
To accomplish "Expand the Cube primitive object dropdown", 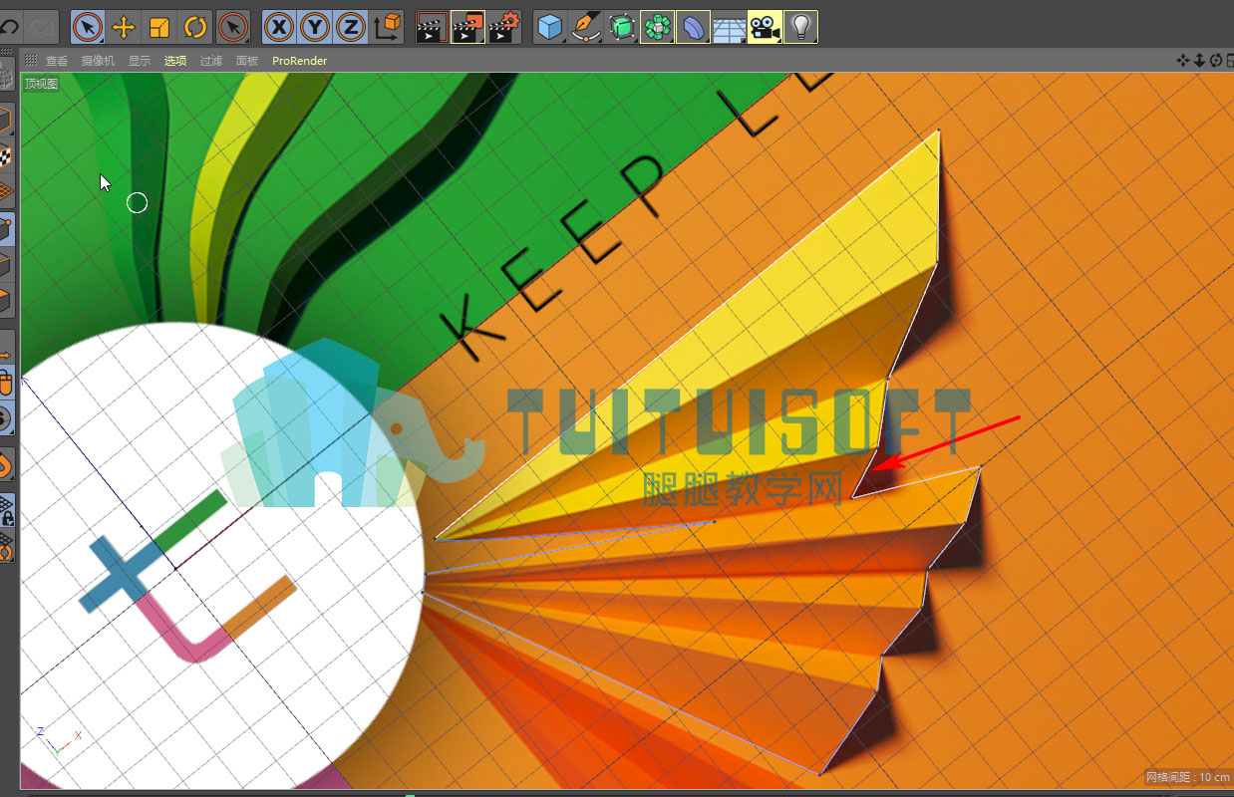I will [550, 27].
